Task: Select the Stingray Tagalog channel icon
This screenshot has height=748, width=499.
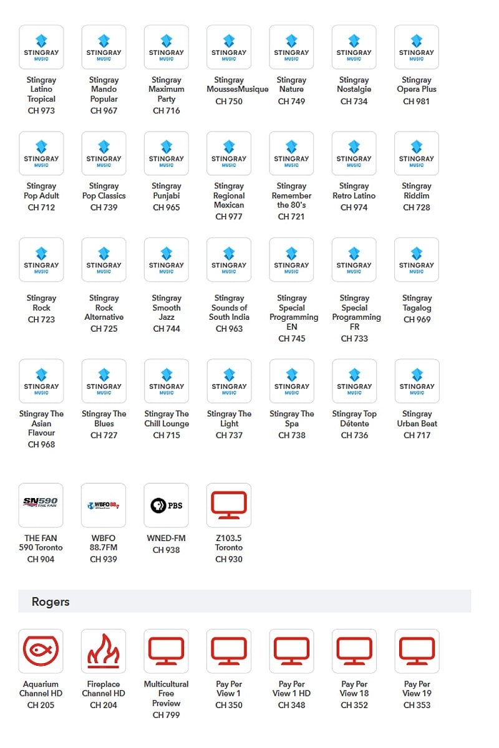Action: point(417,259)
